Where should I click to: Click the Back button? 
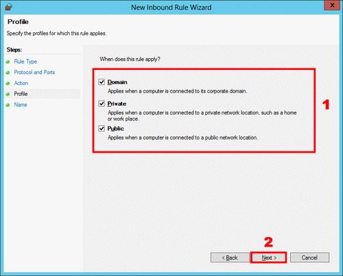(230, 258)
